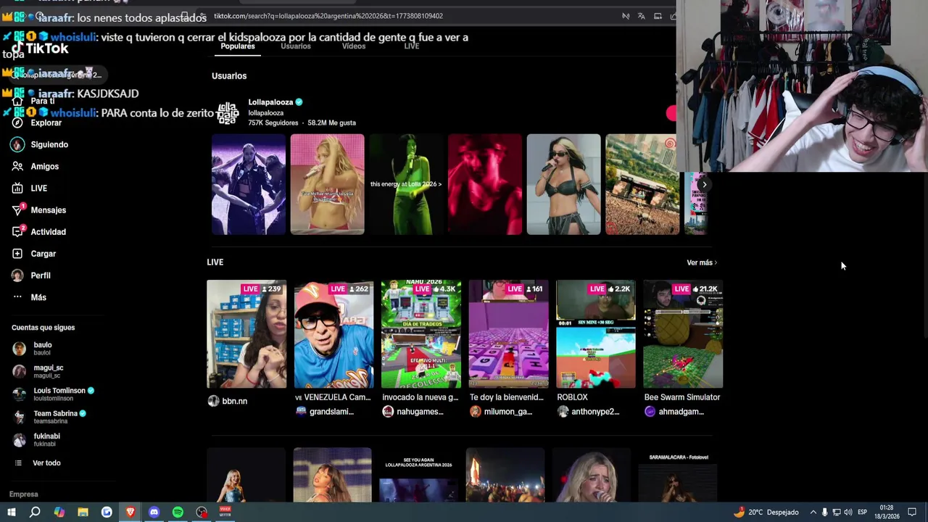Image resolution: width=928 pixels, height=522 pixels.
Task: Go to Amigos in the sidebar
Action: [x=35, y=166]
